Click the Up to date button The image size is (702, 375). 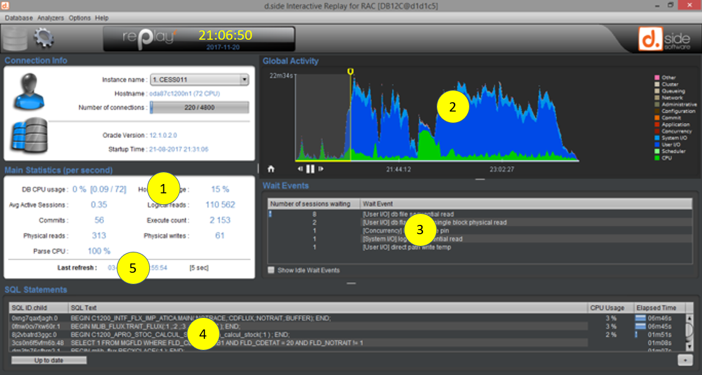(x=49, y=360)
